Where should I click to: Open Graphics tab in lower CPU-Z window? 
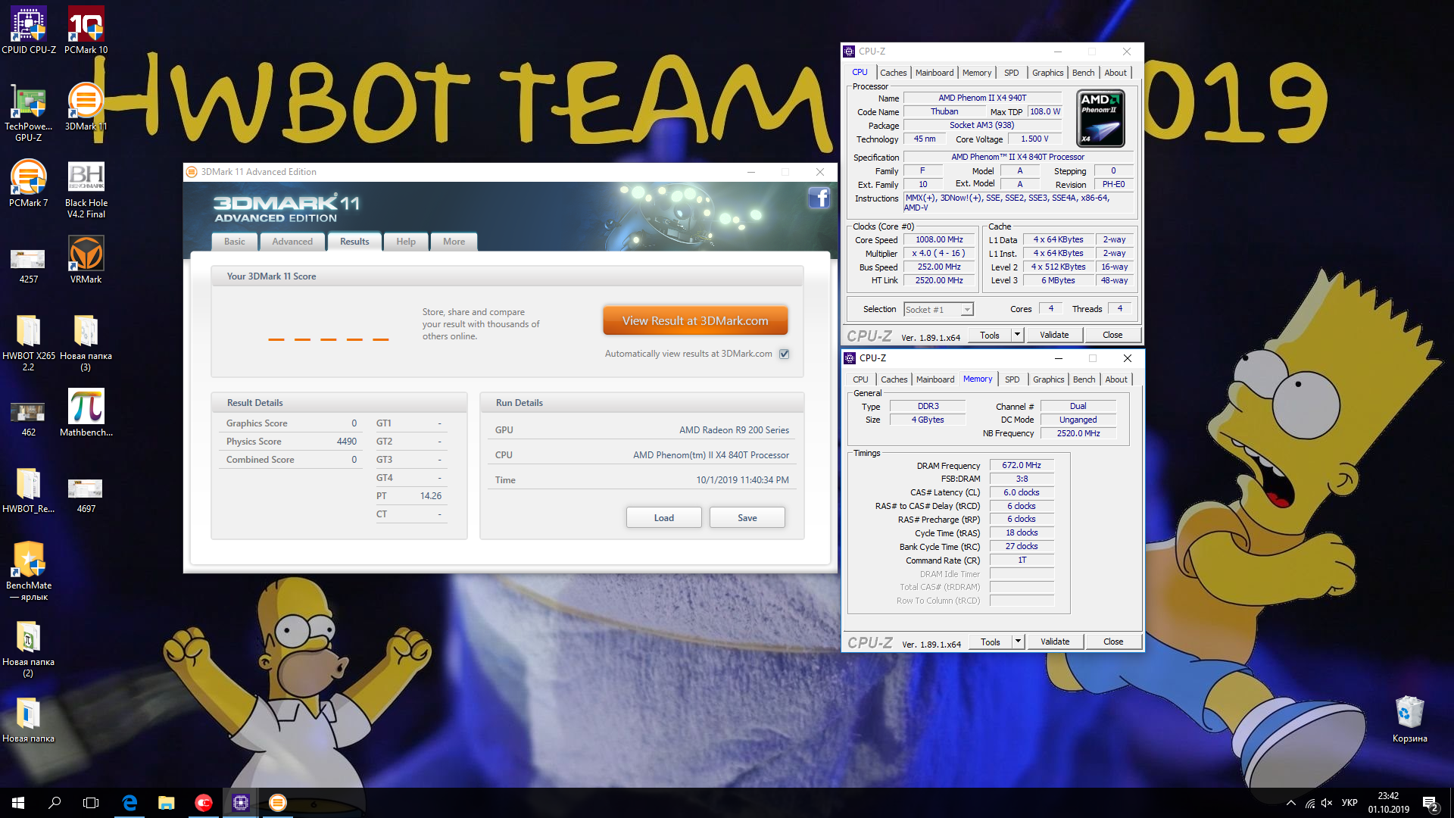(1049, 379)
